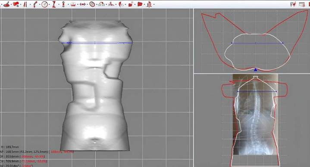Screen dimensions: 310x167
Task: Select the symmetry mirror tool icon
Action: [25, 4]
